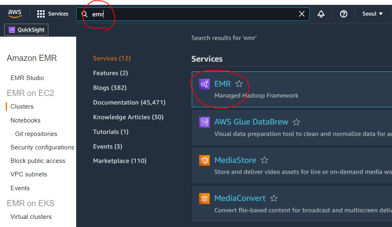Favorite EMR with its star

pyautogui.click(x=239, y=84)
